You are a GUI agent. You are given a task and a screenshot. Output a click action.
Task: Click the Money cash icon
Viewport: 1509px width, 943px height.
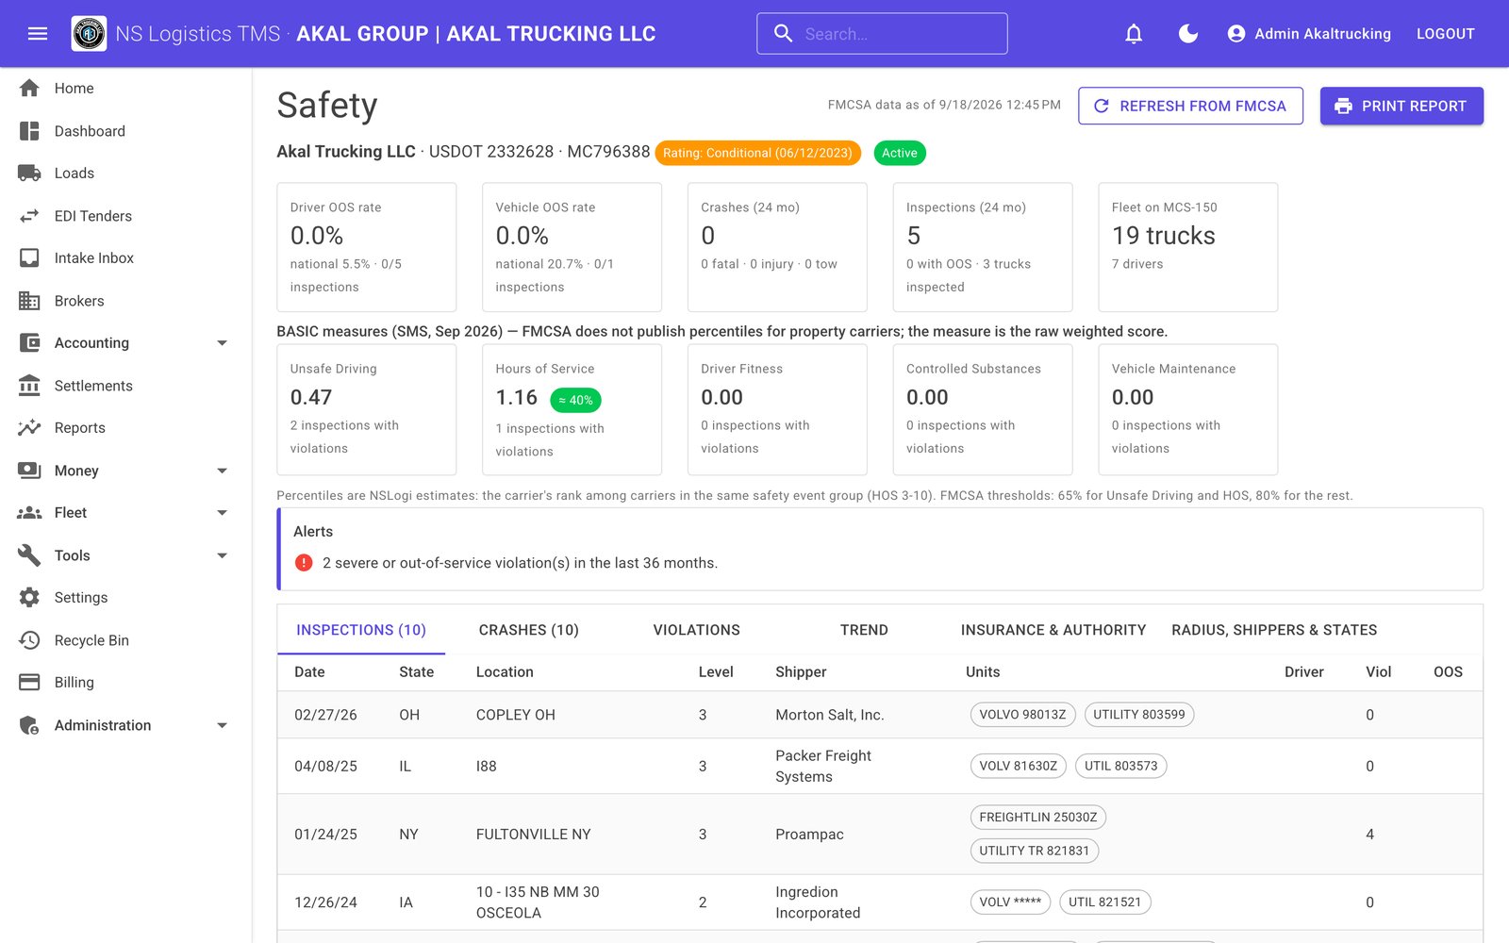click(29, 471)
